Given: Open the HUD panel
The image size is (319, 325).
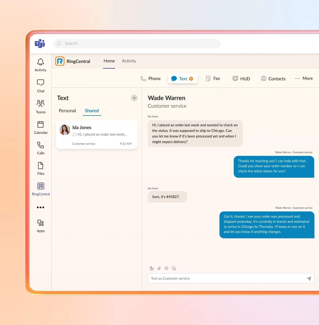Looking at the screenshot, I should coord(241,78).
